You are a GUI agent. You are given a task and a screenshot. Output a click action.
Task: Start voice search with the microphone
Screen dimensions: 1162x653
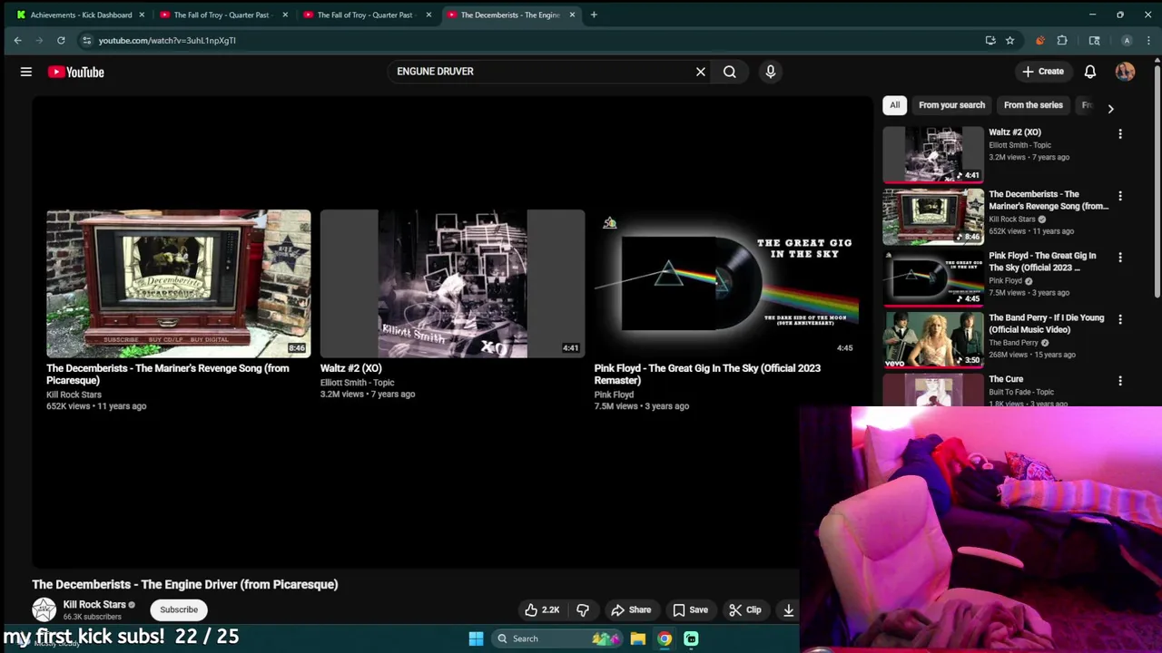pyautogui.click(x=771, y=72)
